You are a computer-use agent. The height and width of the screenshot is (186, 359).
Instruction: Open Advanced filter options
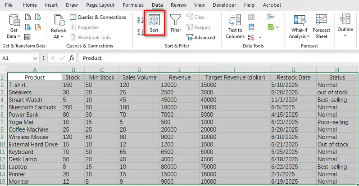click(201, 37)
